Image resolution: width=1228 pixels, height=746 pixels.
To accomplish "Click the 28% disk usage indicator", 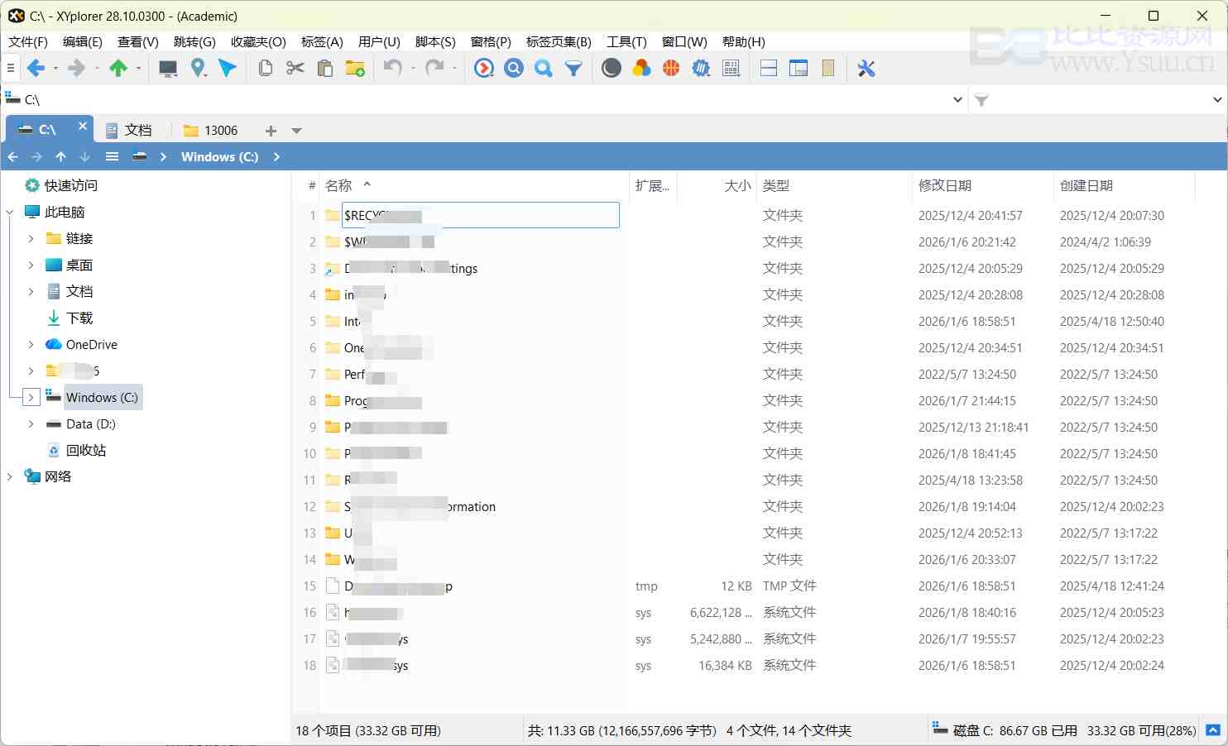I will (x=1177, y=730).
